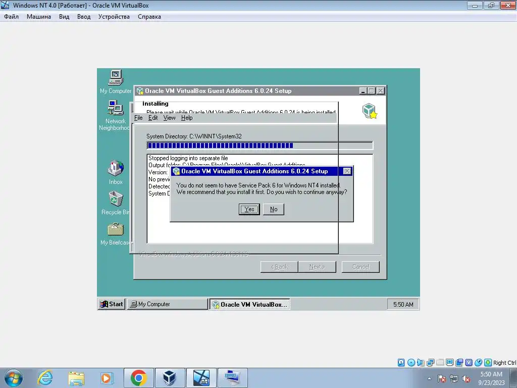Click No in Service Pack dialog
517x388 pixels.
[x=274, y=209]
